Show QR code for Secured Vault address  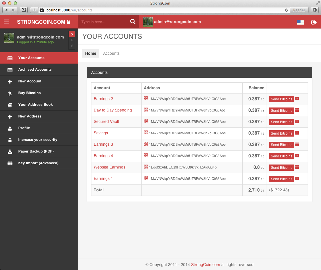point(146,121)
